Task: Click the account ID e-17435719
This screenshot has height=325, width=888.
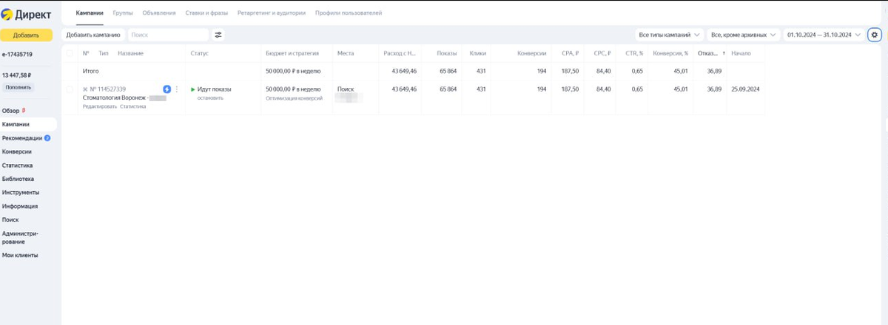Action: pyautogui.click(x=17, y=54)
